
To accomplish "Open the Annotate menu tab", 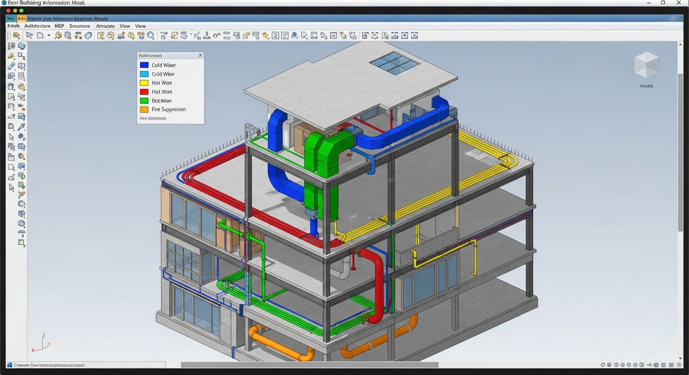I will [105, 26].
